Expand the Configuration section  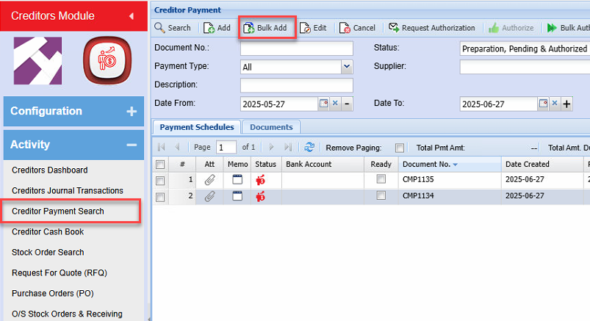click(x=132, y=112)
